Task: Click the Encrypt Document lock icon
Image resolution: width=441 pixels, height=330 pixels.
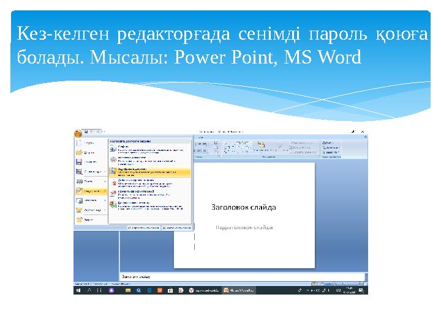Action: [x=113, y=171]
